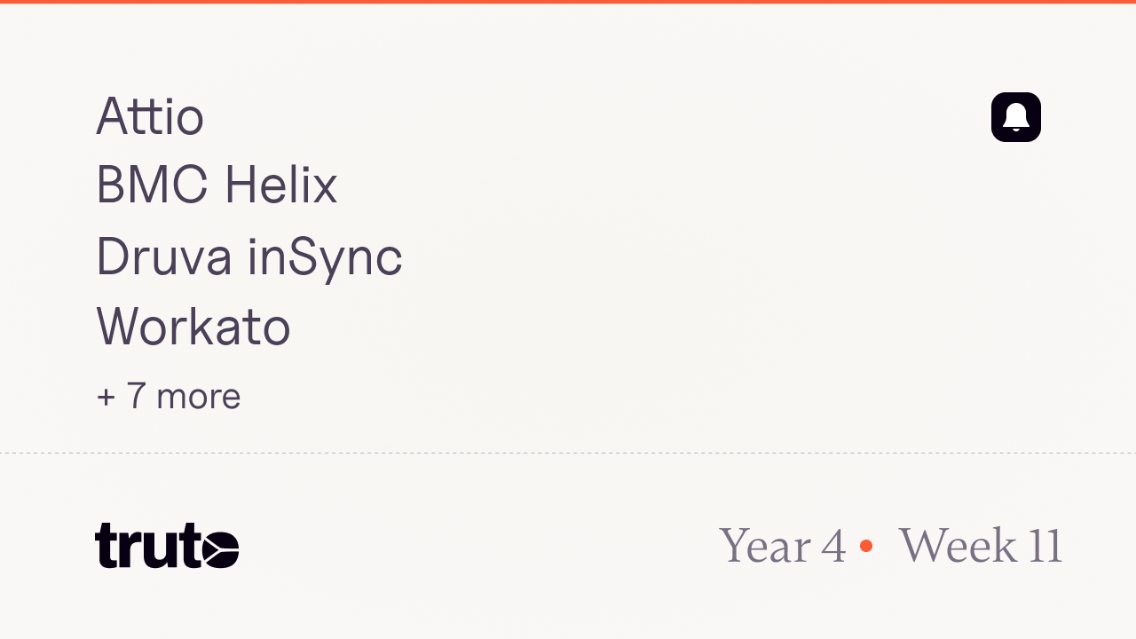
Task: Click the orange bar at the top
Action: click(568, 2)
